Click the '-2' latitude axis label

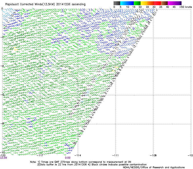pyautogui.click(x=2, y=37)
